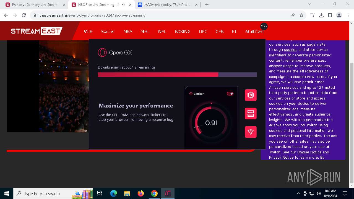Open the network icon in system tray
The width and height of the screenshot is (354, 199).
312,193
